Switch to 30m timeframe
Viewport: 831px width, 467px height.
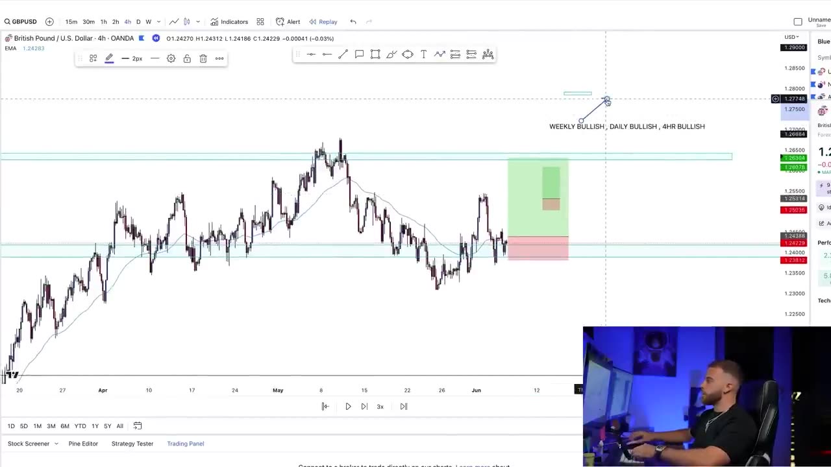click(x=88, y=21)
